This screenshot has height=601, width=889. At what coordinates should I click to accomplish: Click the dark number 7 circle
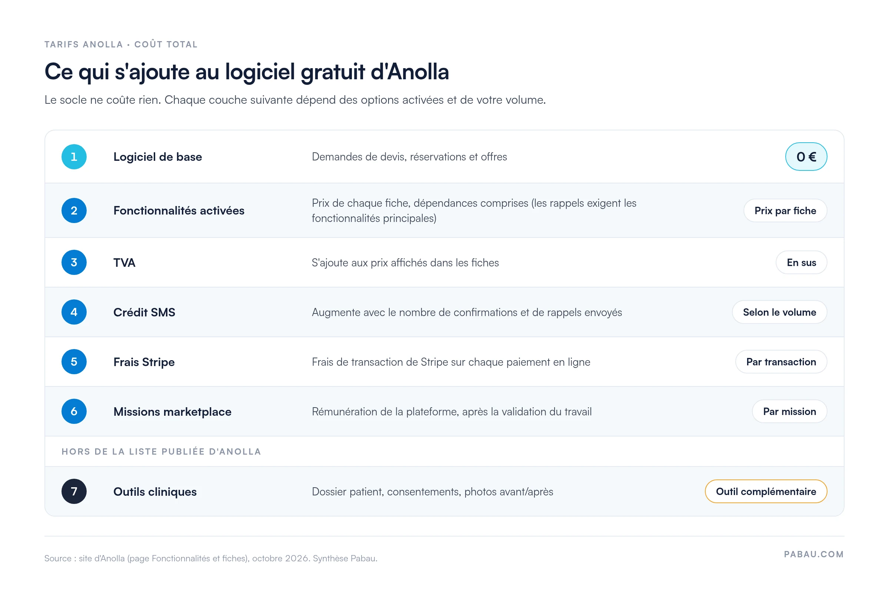74,492
